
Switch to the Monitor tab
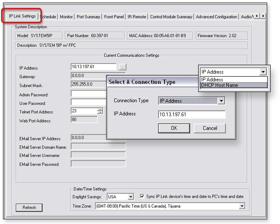66,17
